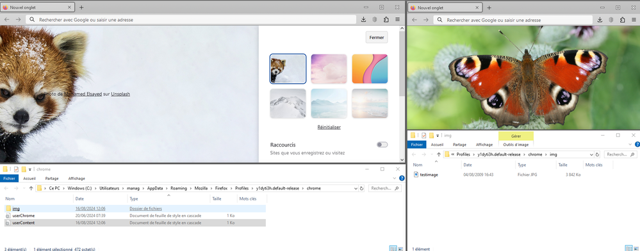Open the blue Explorer help icon in the chrome window

tap(402, 179)
